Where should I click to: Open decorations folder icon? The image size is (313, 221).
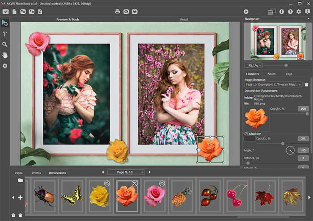(x=21, y=180)
